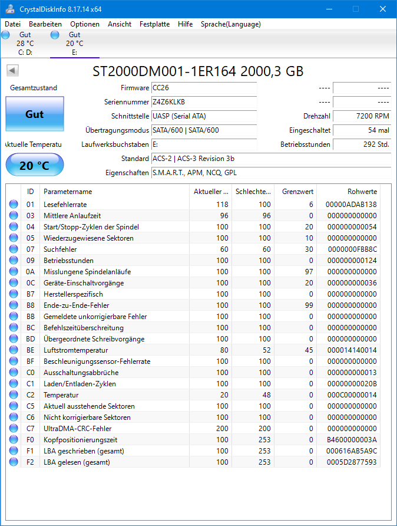Open the Sprache(Language) menu
Screen dimensions: 397x526
[x=231, y=24]
